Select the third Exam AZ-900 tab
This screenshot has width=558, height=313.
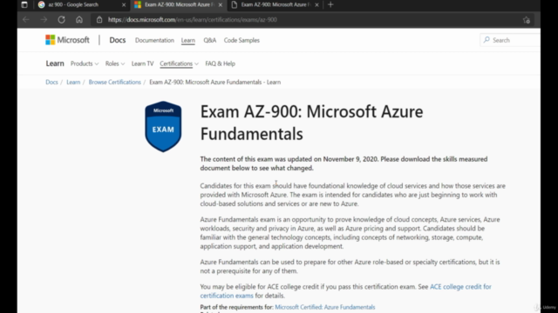(276, 4)
